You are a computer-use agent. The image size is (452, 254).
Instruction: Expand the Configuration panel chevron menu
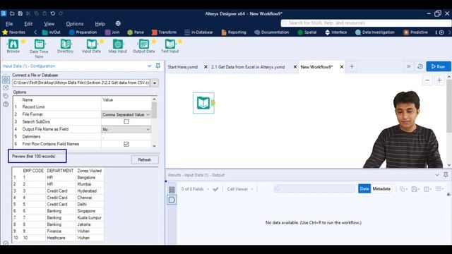point(149,66)
